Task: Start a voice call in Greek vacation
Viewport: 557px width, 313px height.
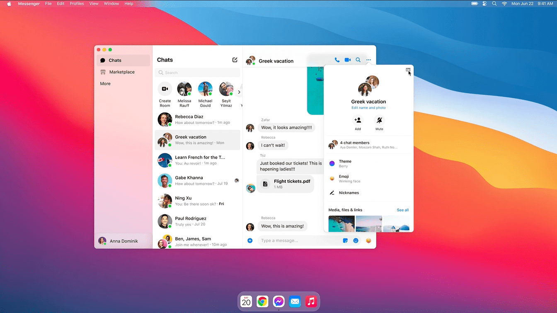Action: (x=337, y=60)
